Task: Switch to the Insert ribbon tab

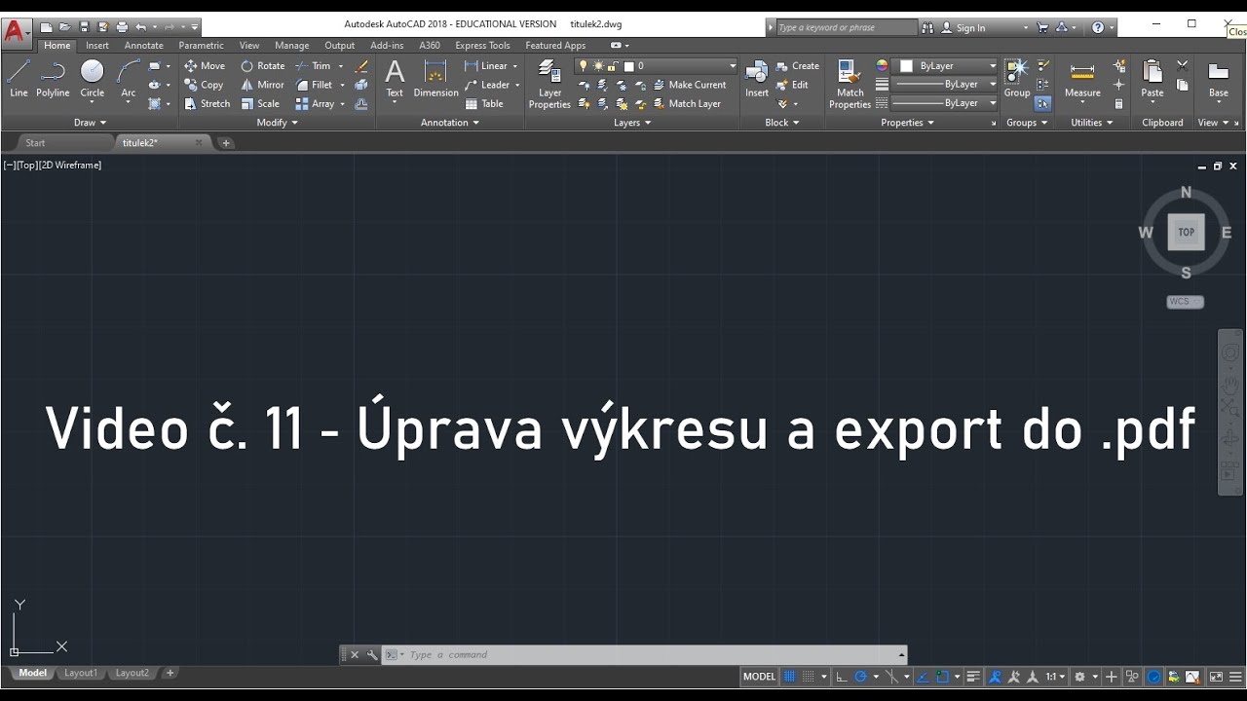Action: pos(97,46)
